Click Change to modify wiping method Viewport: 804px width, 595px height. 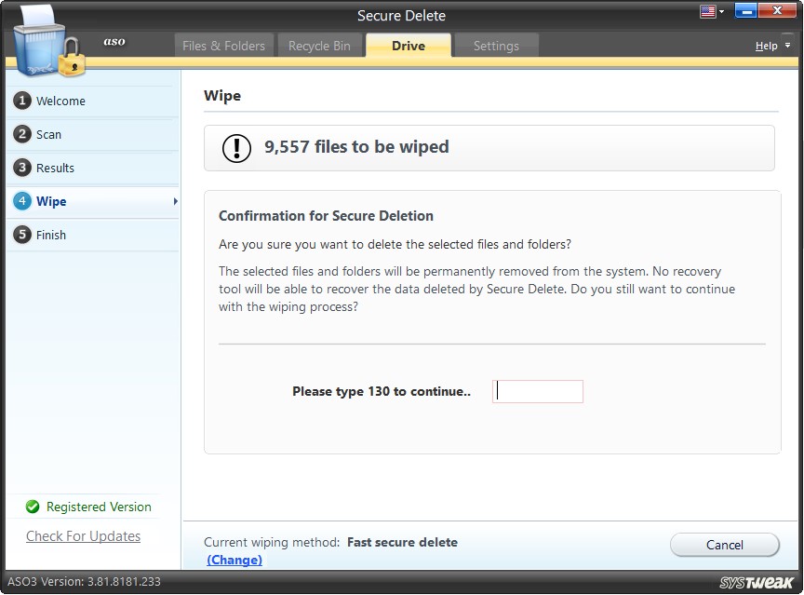coord(234,560)
